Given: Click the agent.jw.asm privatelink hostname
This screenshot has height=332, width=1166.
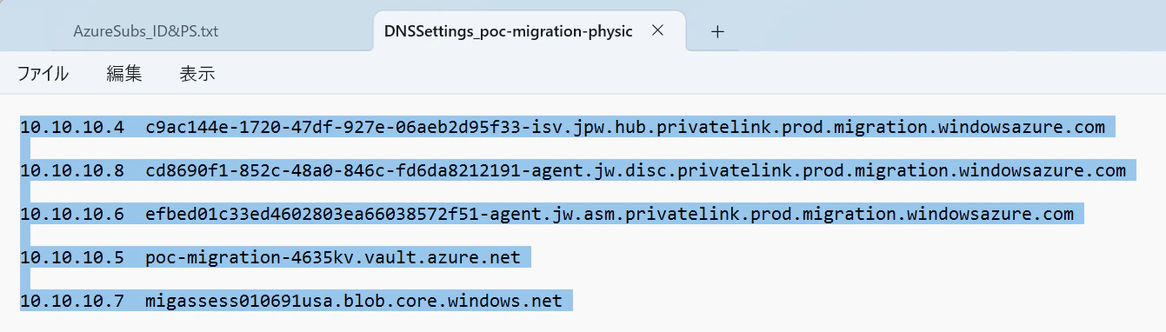Looking at the screenshot, I should tap(610, 215).
